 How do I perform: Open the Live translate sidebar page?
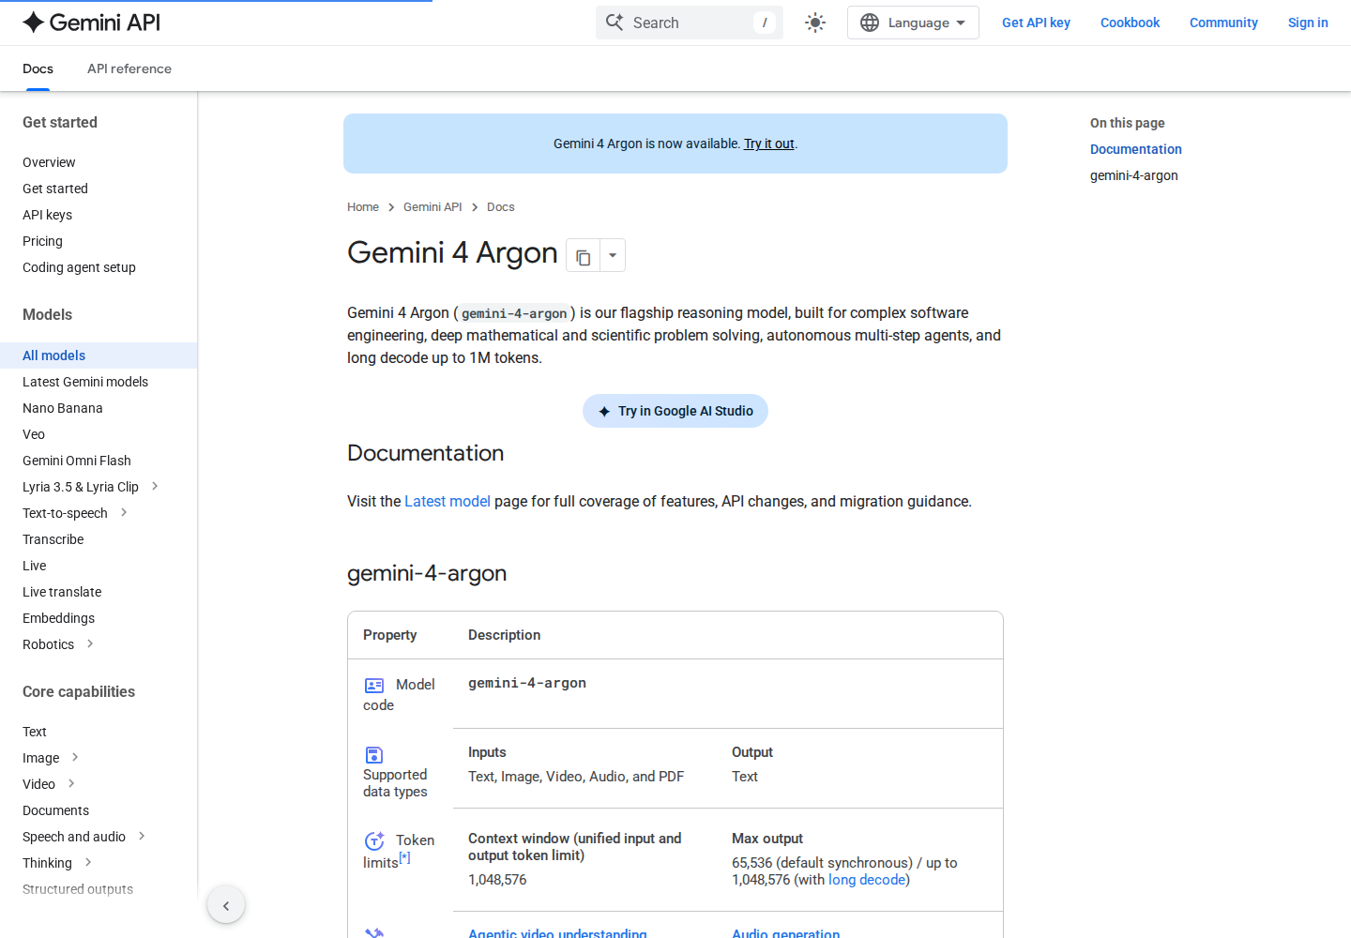[x=62, y=592]
